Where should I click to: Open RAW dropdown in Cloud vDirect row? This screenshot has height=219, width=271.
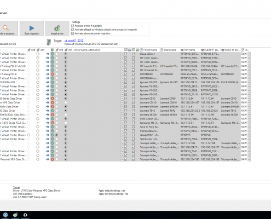pos(249,54)
